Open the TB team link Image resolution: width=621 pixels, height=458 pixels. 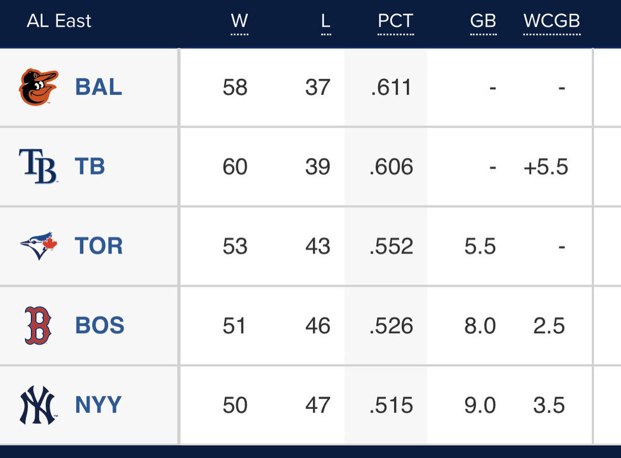tap(90, 167)
